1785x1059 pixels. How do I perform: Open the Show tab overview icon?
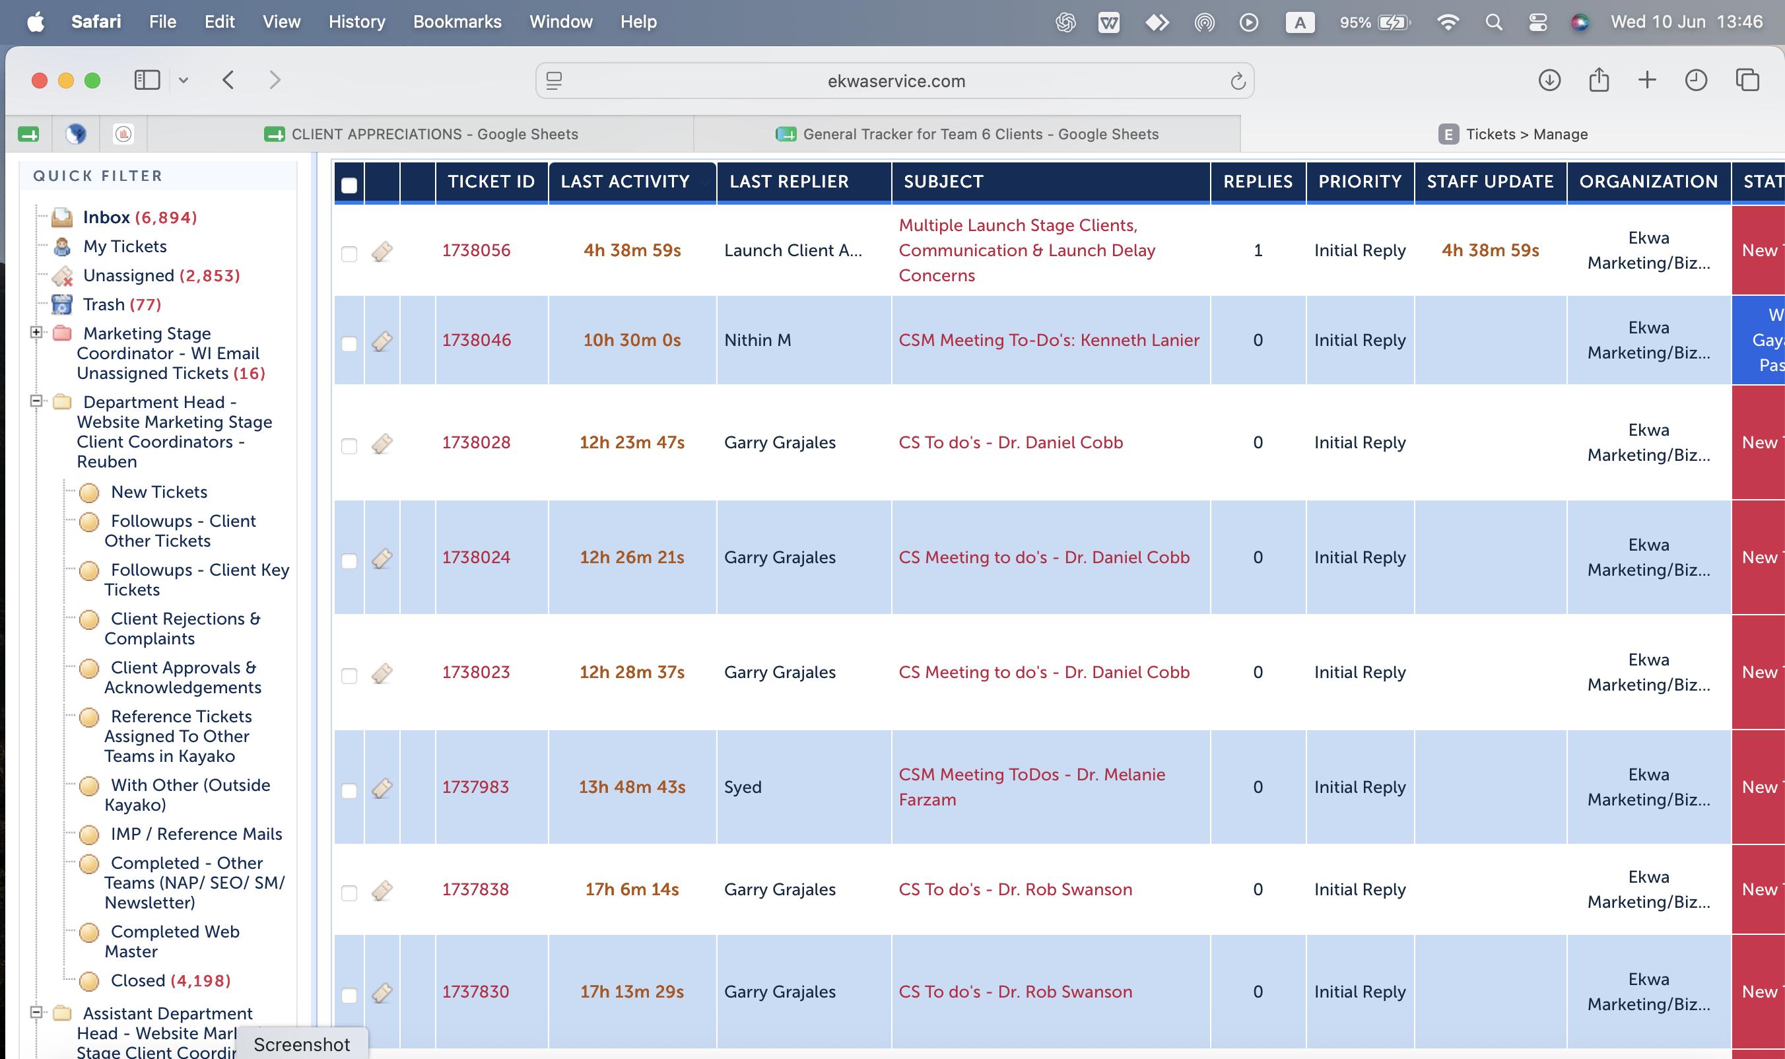(1747, 80)
